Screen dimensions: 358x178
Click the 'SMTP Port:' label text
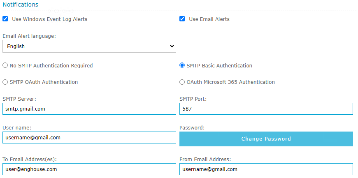coord(193,99)
